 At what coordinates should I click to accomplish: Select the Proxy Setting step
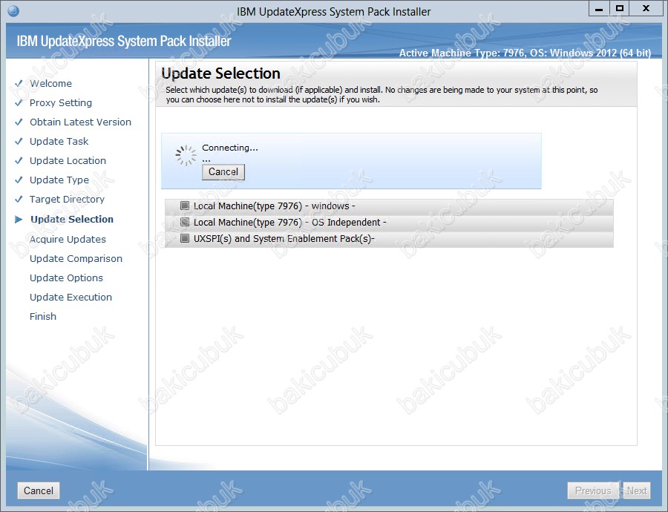coord(61,102)
